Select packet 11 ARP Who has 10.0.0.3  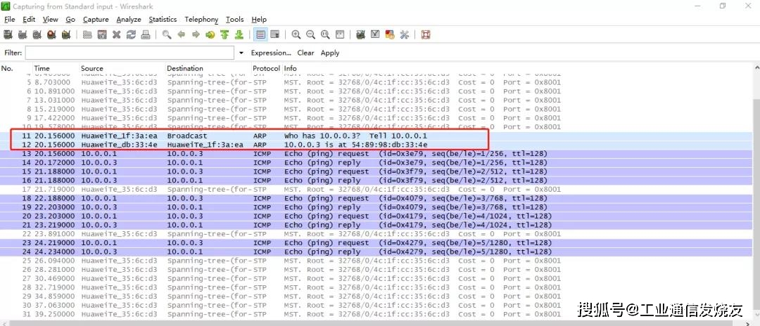(x=374, y=136)
